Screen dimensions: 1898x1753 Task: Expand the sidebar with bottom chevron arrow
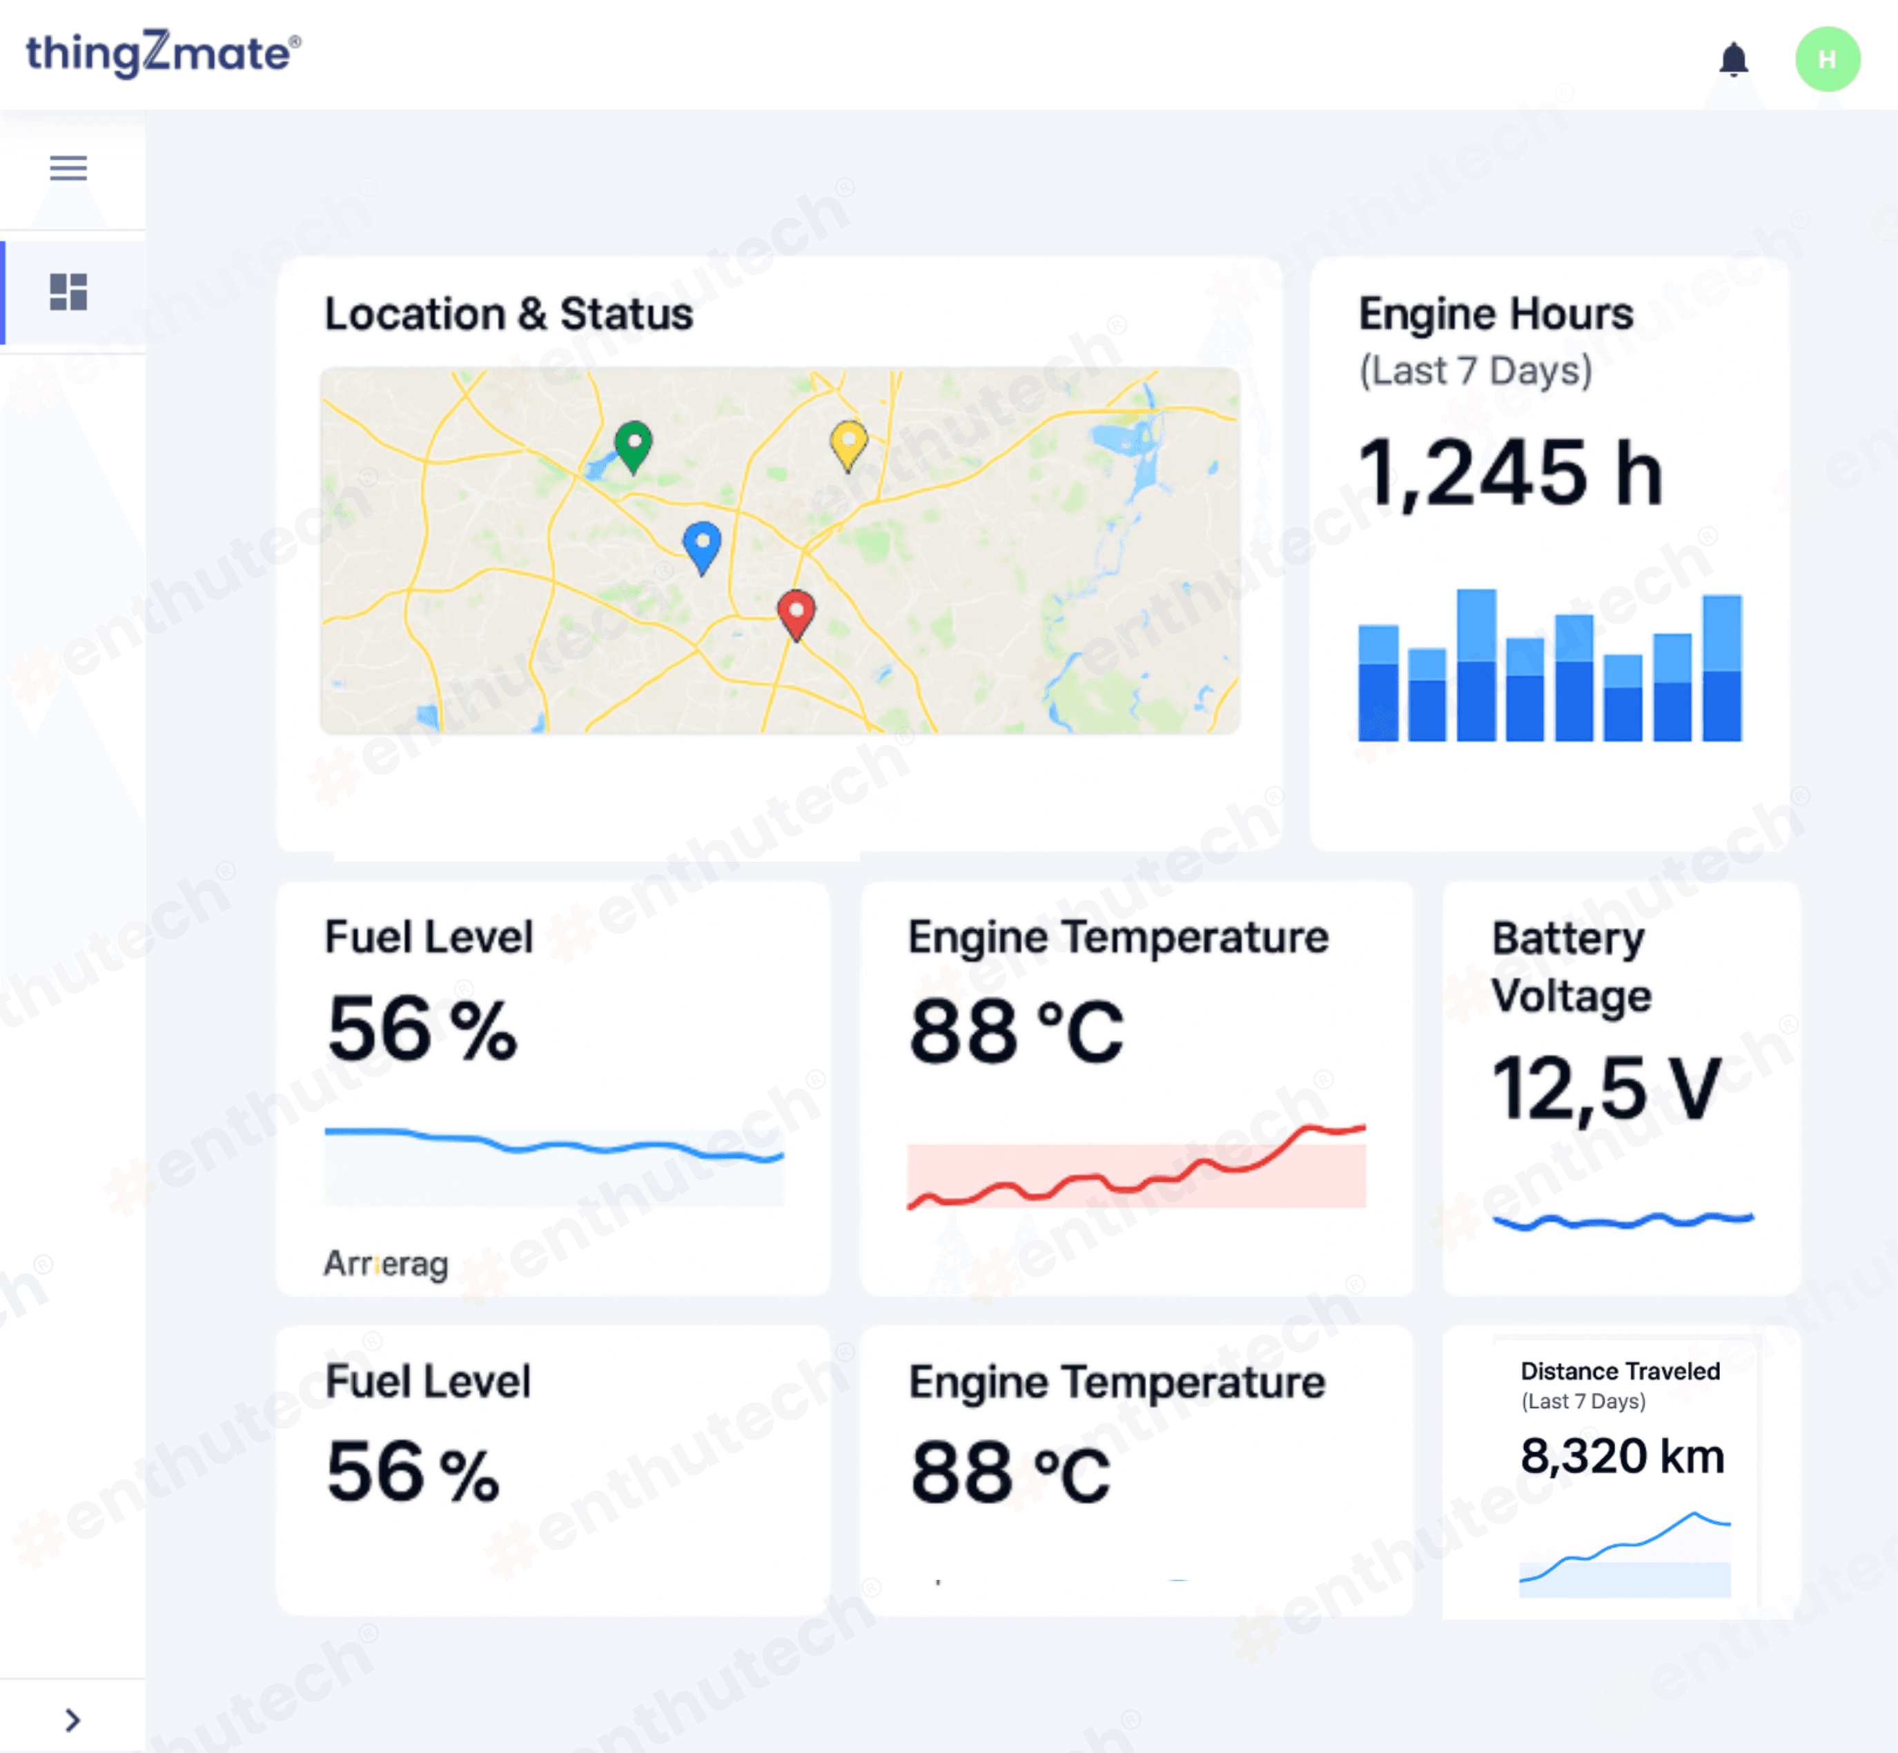[72, 1719]
